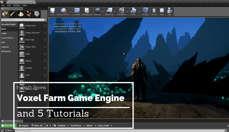This screenshot has height=132, width=229.
Task: Select the Lights category
Action: tap(4, 33)
